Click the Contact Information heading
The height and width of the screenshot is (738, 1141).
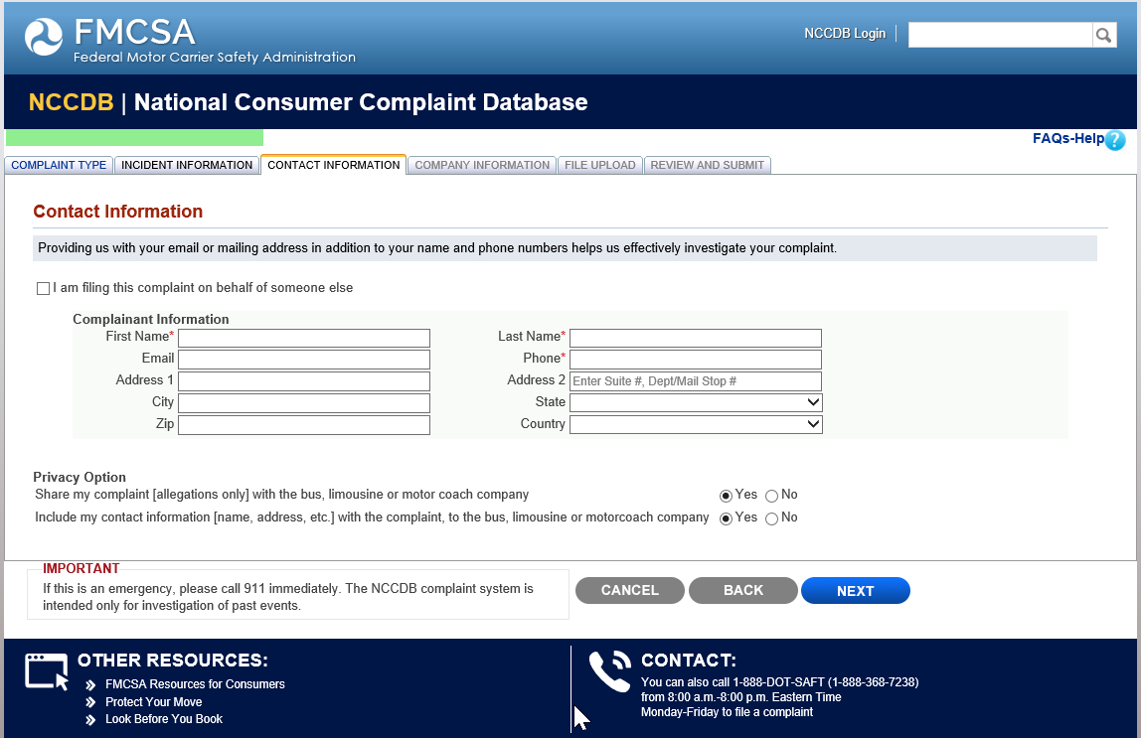[118, 212]
